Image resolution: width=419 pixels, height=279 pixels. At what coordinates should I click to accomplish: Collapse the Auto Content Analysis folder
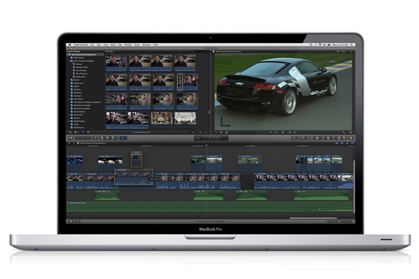(70, 61)
